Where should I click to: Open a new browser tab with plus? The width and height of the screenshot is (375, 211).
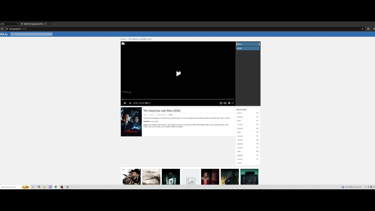[x=50, y=24]
